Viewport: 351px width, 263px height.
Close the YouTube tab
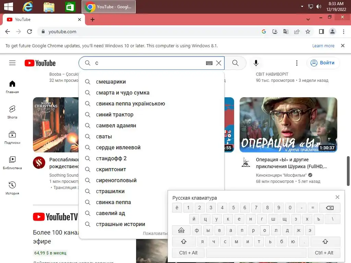point(80,20)
